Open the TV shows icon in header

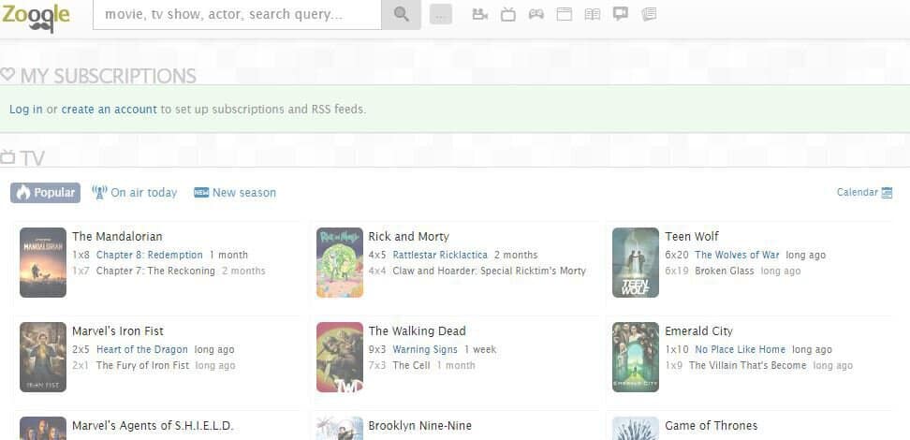pyautogui.click(x=507, y=14)
